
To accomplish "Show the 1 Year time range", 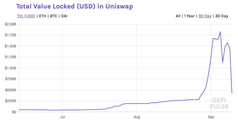I will coord(189,16).
